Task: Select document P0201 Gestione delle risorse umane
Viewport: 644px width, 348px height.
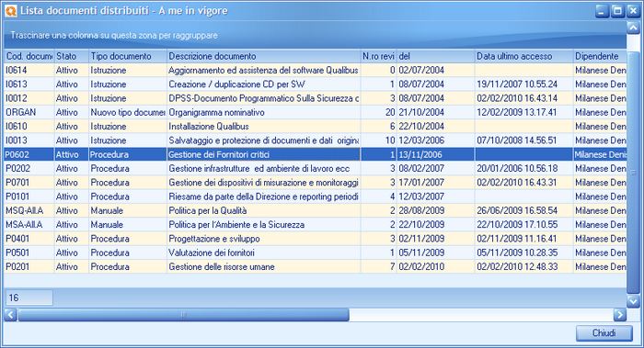Action: [x=315, y=267]
